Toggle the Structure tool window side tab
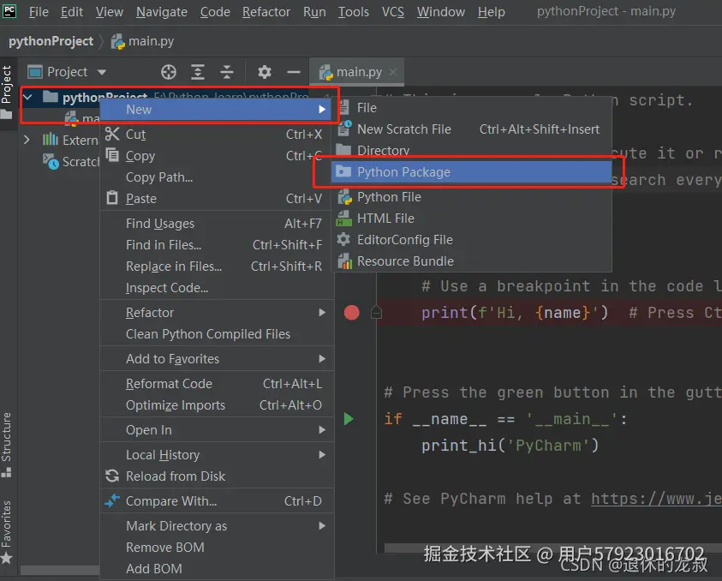722x581 pixels. 7,445
